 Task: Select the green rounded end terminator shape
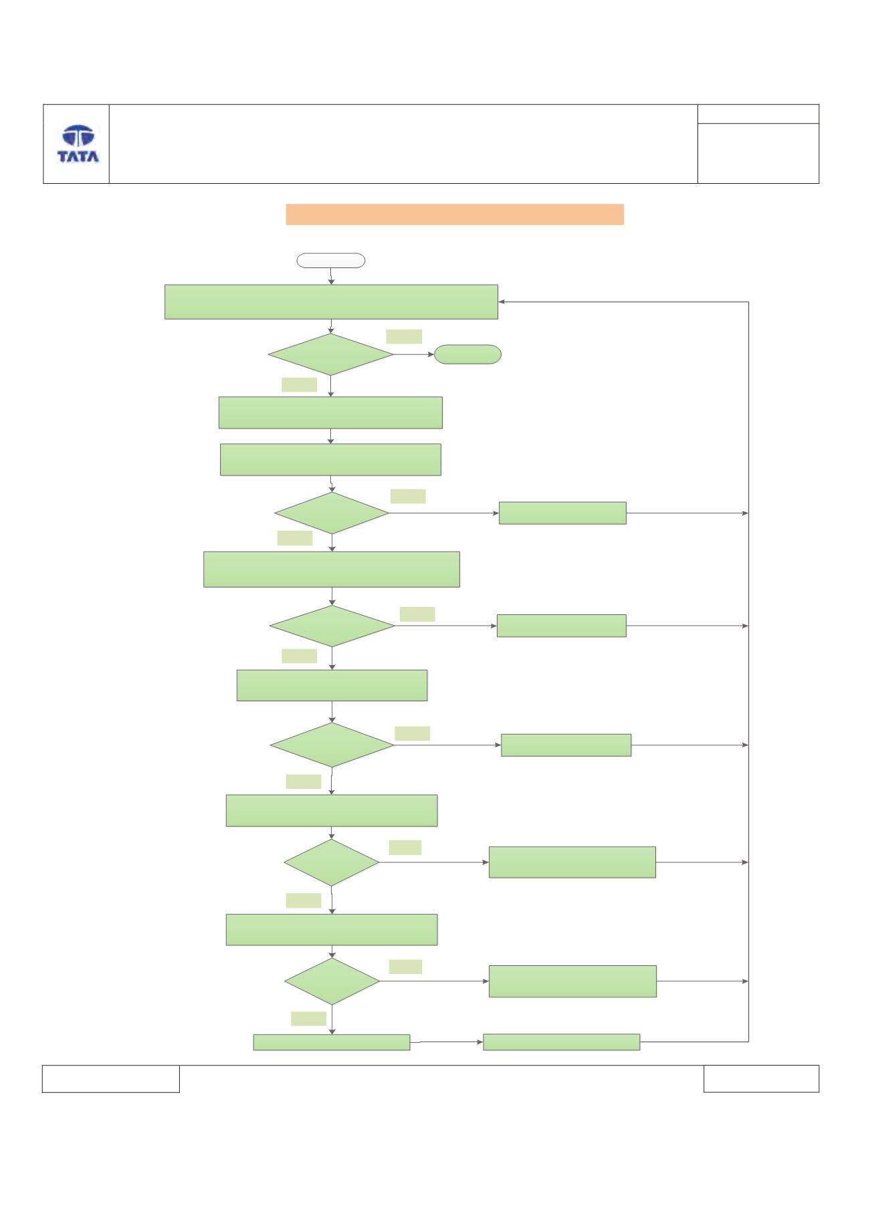click(467, 355)
